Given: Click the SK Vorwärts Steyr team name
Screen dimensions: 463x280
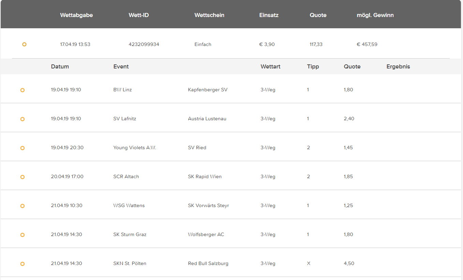Looking at the screenshot, I should [208, 205].
